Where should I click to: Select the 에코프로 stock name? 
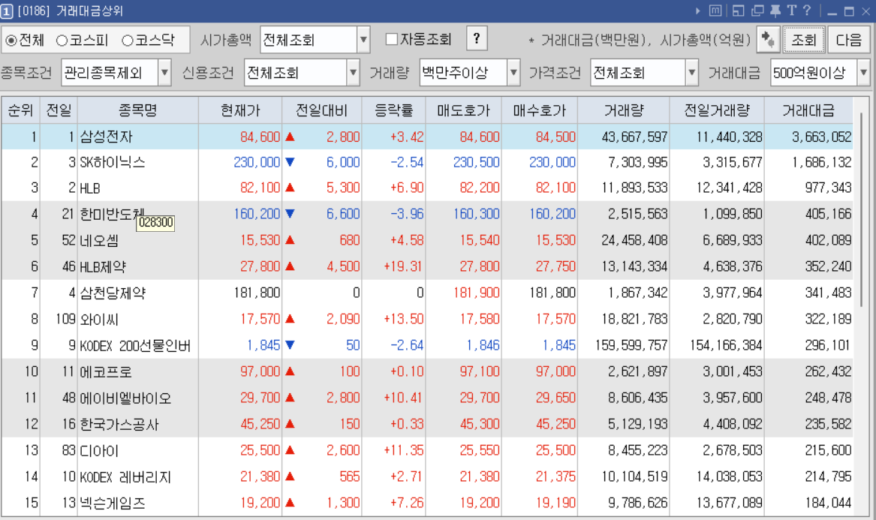point(106,371)
